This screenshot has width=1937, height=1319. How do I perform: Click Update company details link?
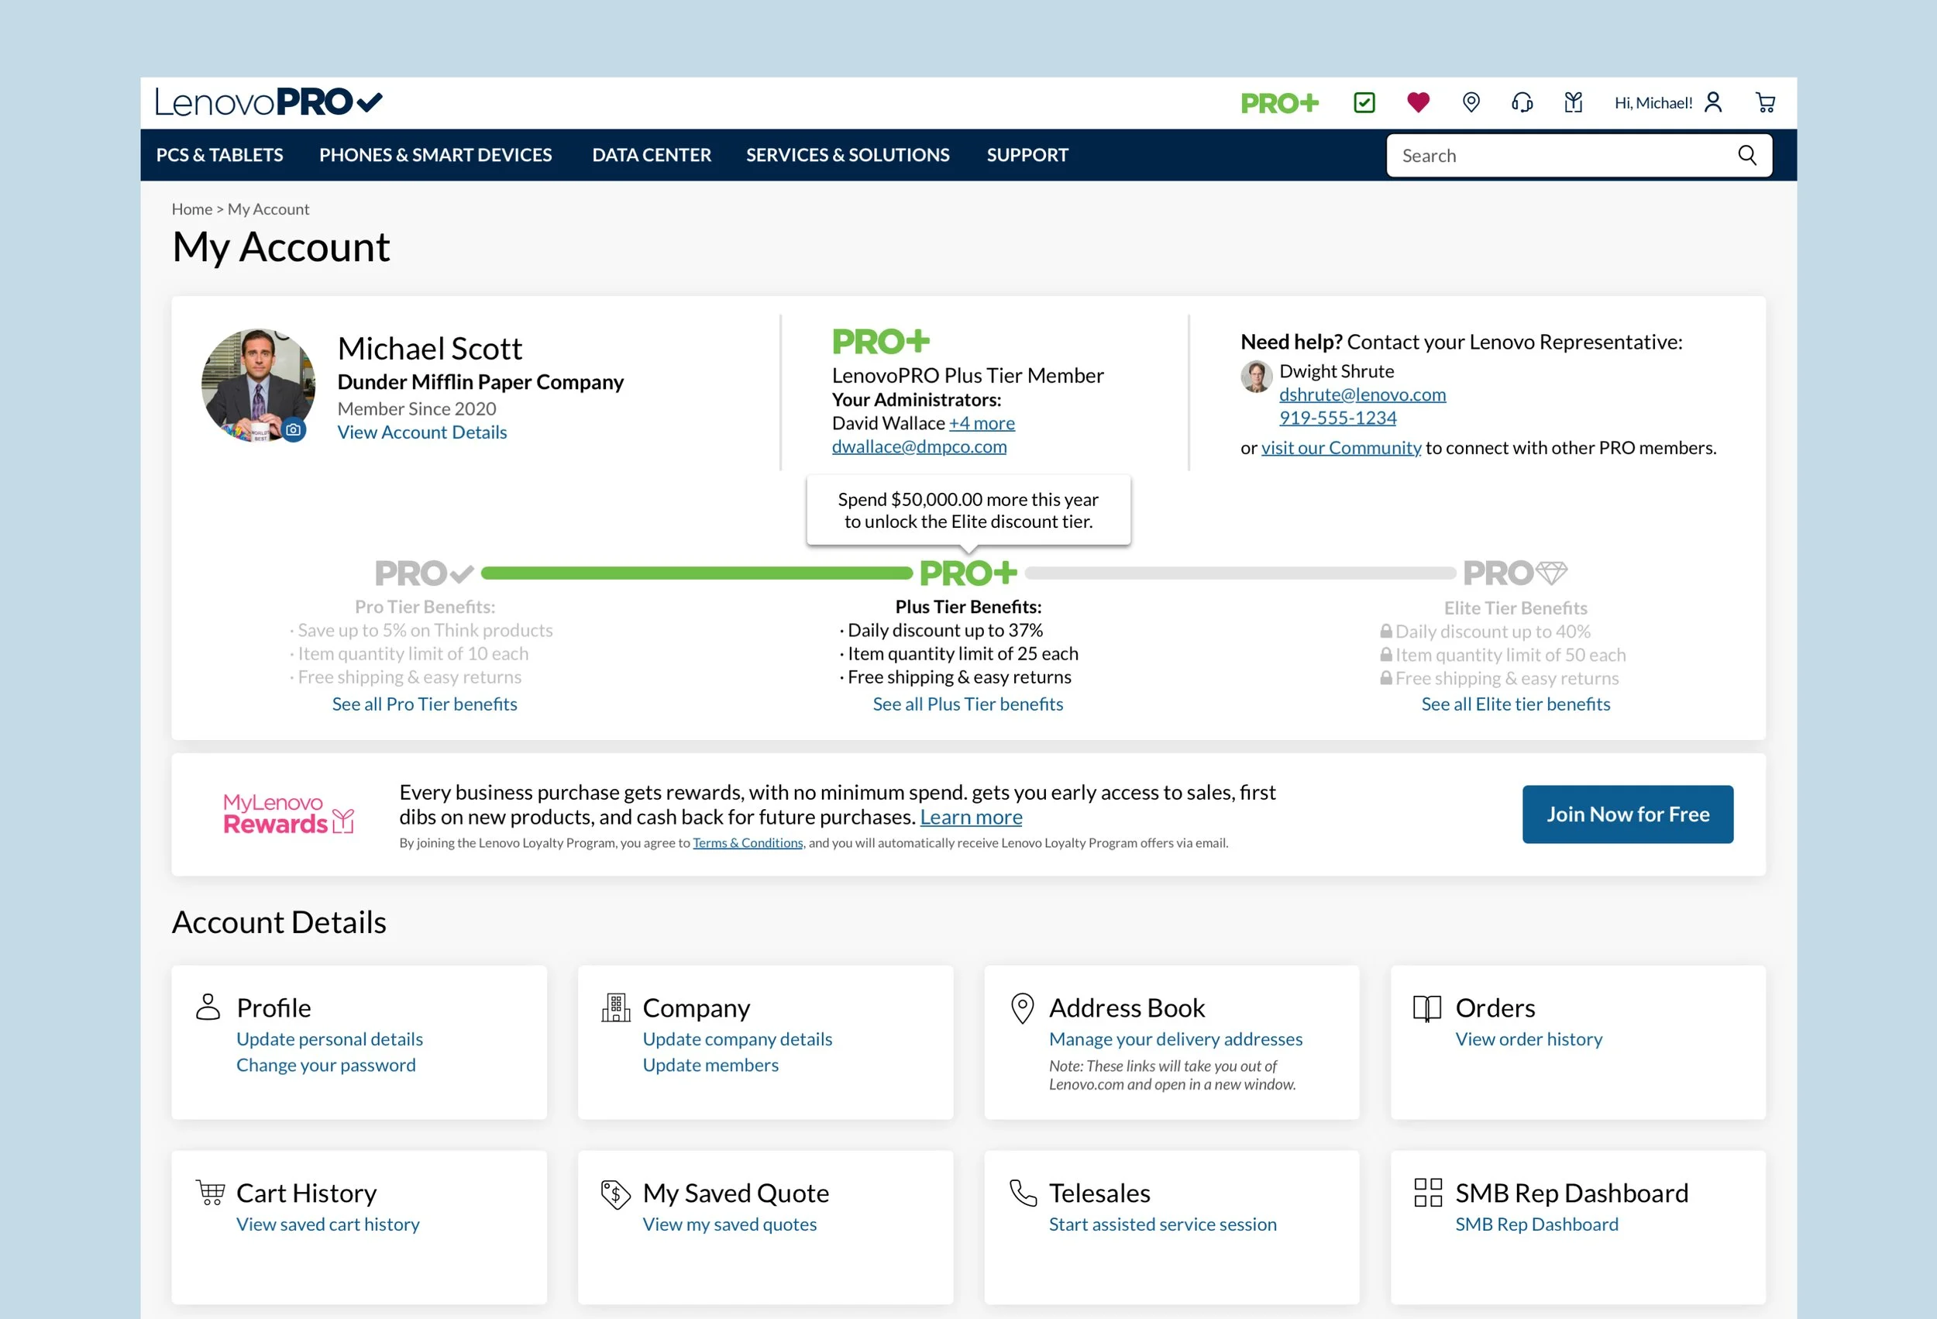737,1039
